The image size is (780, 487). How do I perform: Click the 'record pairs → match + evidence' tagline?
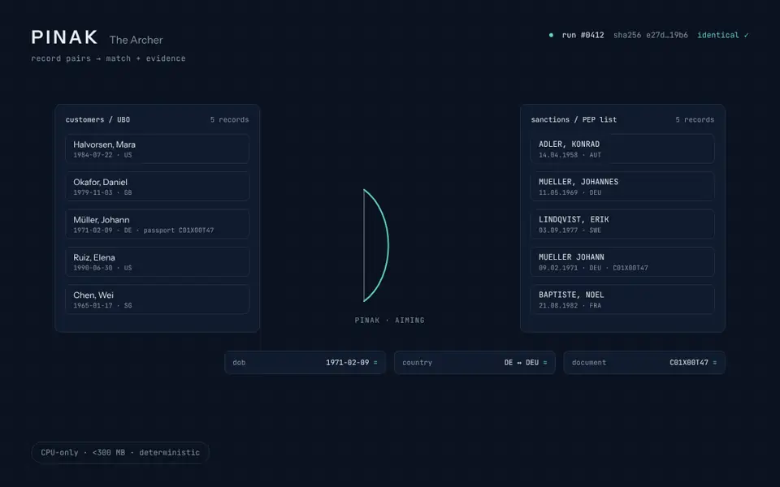click(x=108, y=58)
